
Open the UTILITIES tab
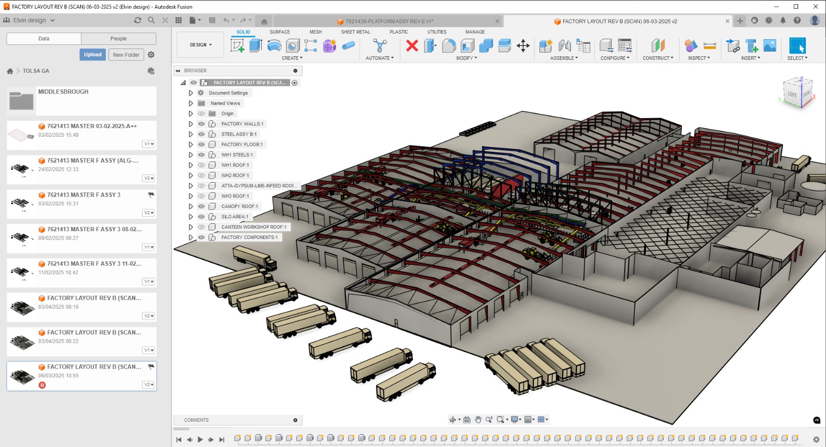[437, 32]
